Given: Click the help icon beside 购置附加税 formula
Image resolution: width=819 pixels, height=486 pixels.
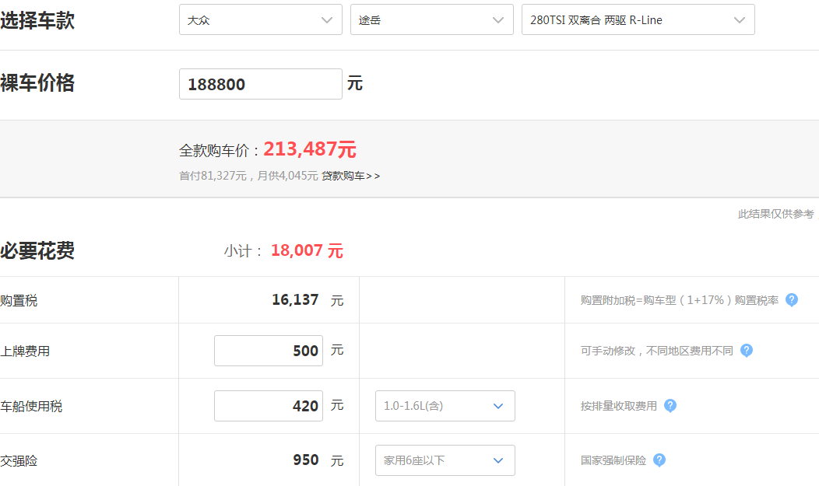Looking at the screenshot, I should (791, 300).
